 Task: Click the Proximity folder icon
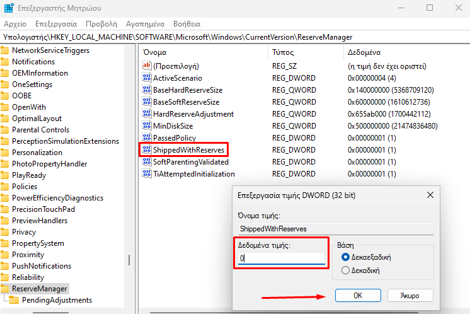(4, 255)
